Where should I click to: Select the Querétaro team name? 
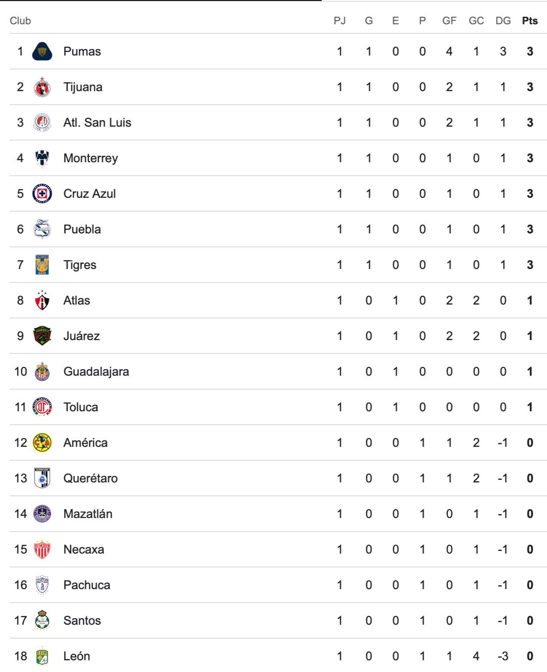click(x=91, y=478)
